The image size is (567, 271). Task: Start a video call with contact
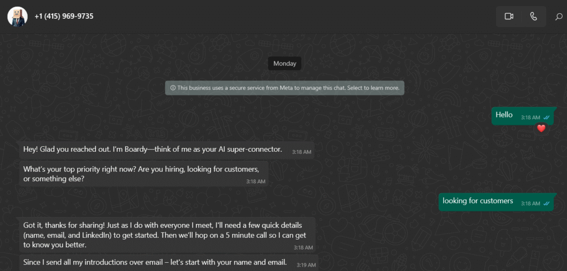point(509,17)
